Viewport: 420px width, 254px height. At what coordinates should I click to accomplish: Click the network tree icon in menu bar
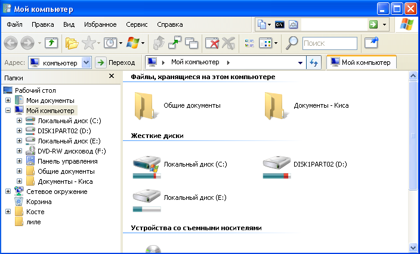(x=294, y=25)
